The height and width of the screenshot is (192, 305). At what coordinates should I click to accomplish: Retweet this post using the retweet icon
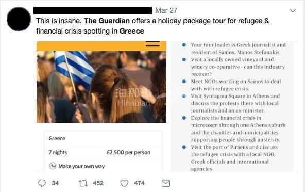tap(83, 183)
